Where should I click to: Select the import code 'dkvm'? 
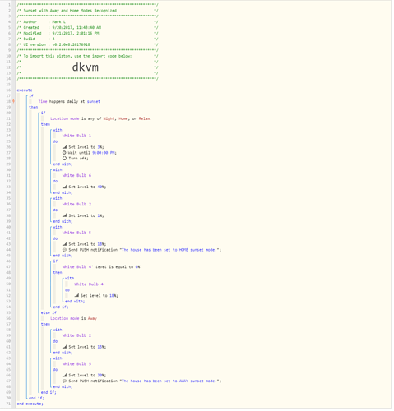[x=86, y=67]
